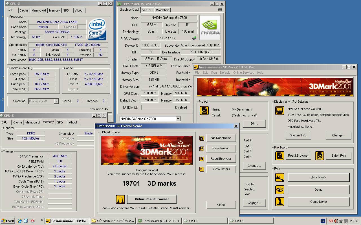The height and width of the screenshot is (225, 361).
Task: Switch to Mainboard tab in top CPU-Z
Action: tap(39, 10)
